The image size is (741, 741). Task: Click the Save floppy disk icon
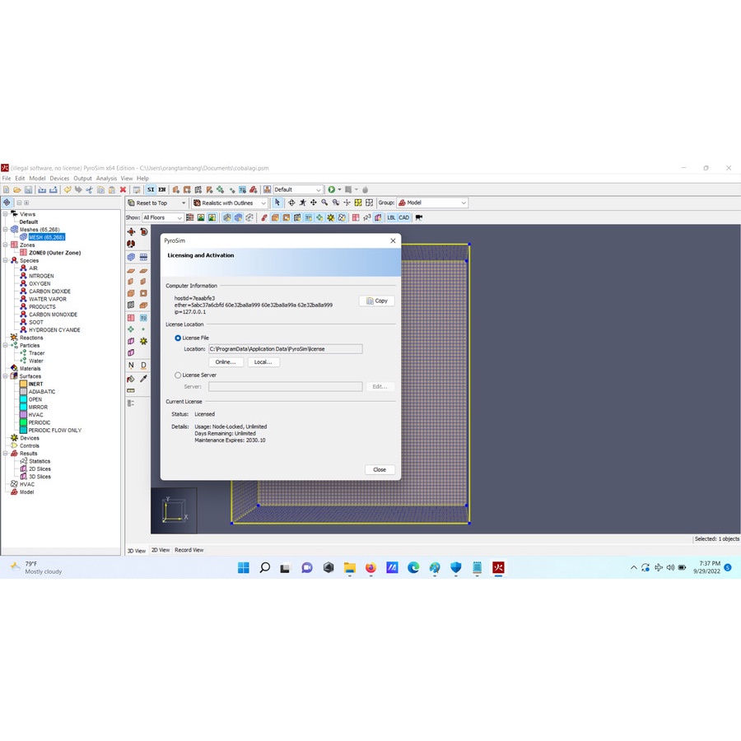(x=28, y=189)
